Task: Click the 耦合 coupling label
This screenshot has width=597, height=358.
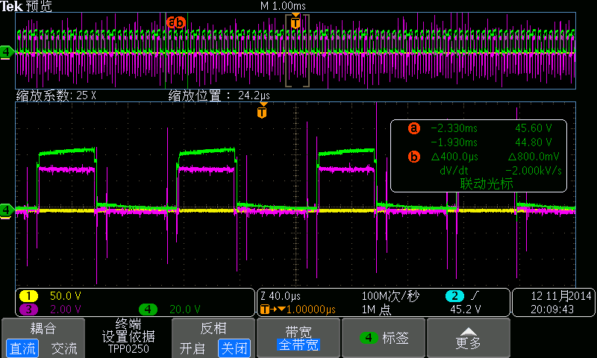Action: [x=43, y=328]
